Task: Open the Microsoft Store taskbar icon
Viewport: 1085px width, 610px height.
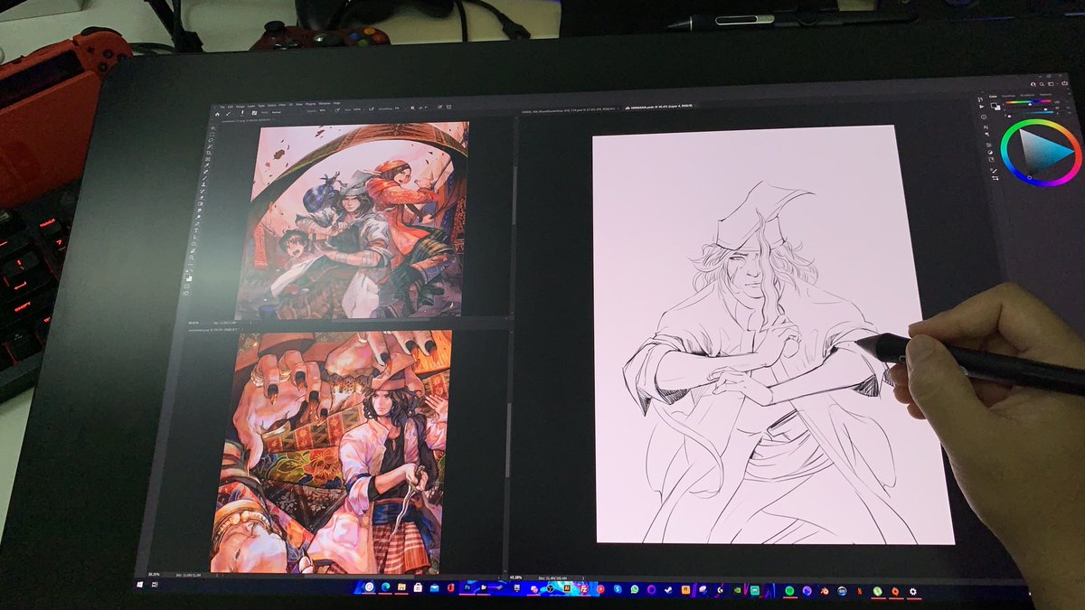Action: point(417,588)
